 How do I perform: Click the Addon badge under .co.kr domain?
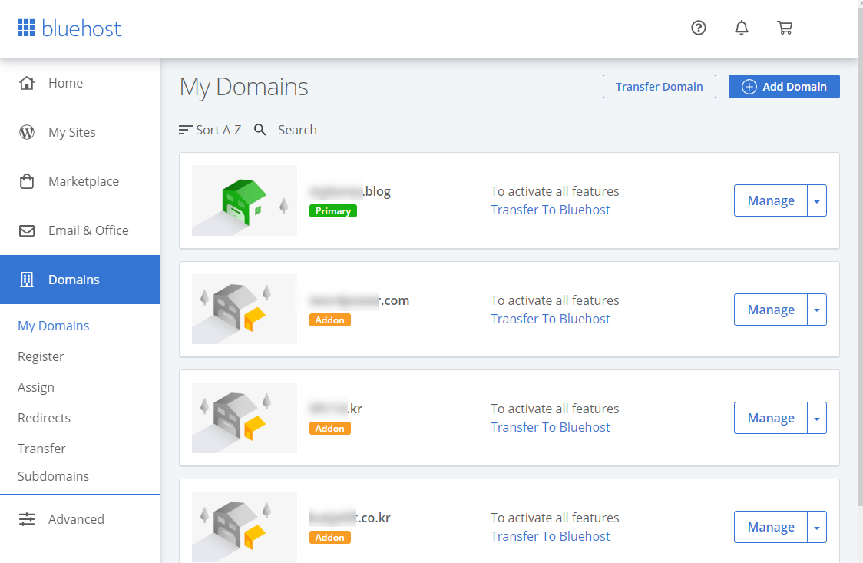[x=329, y=537]
